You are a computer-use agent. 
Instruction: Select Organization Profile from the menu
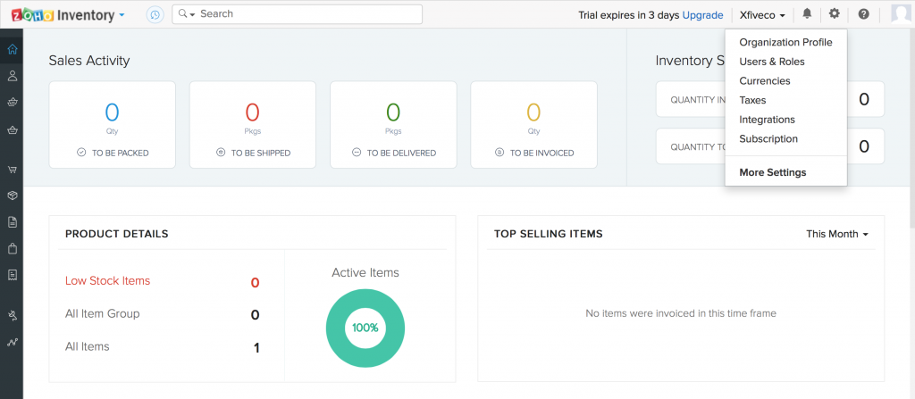pos(785,43)
